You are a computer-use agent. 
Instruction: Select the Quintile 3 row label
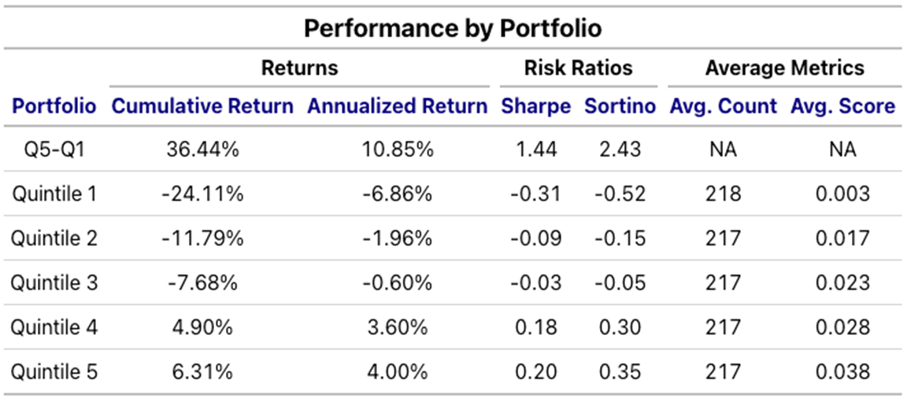coord(54,282)
